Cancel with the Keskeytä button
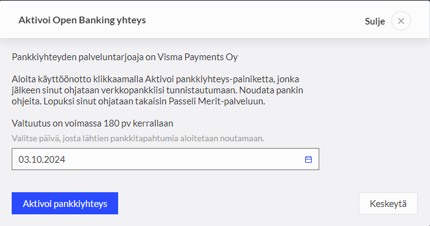This screenshot has height=226, width=430. click(x=388, y=203)
